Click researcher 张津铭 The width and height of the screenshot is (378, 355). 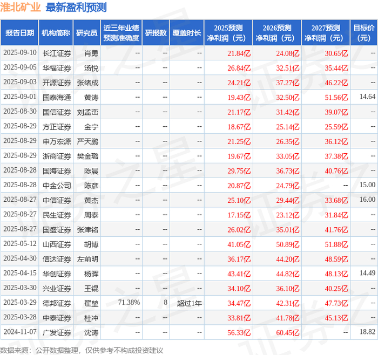pyautogui.click(x=87, y=229)
